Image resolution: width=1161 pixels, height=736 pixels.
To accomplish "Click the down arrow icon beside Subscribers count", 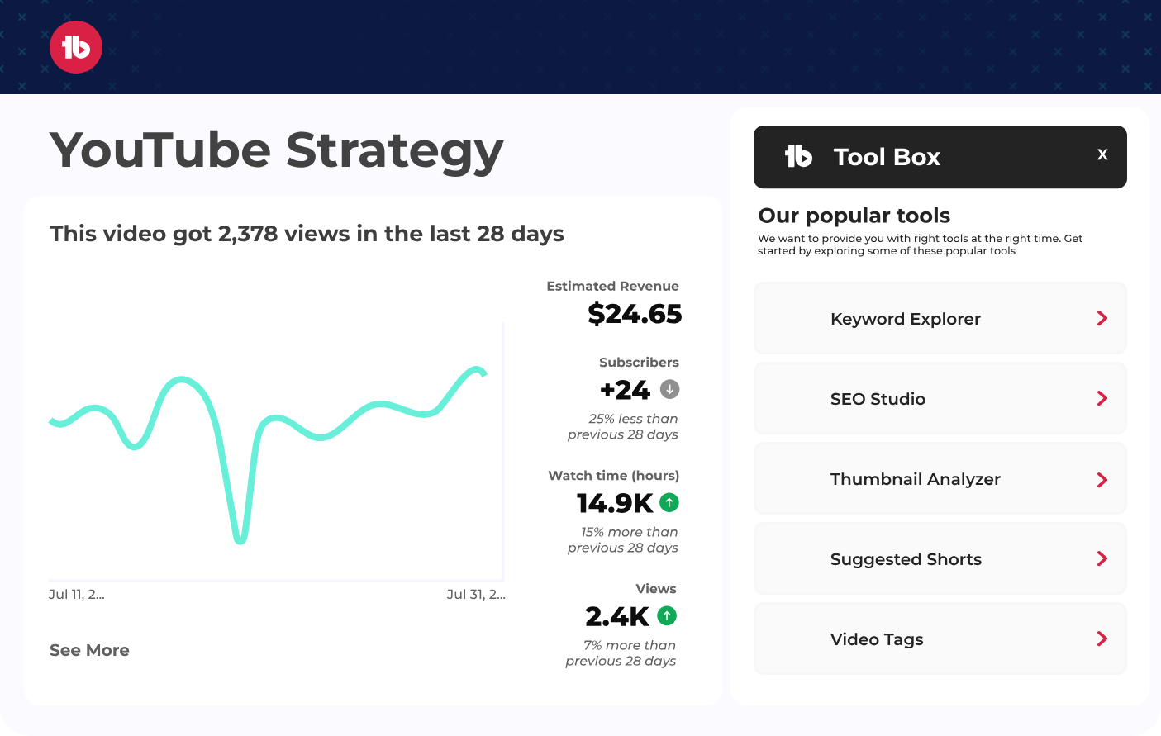I will tap(671, 389).
